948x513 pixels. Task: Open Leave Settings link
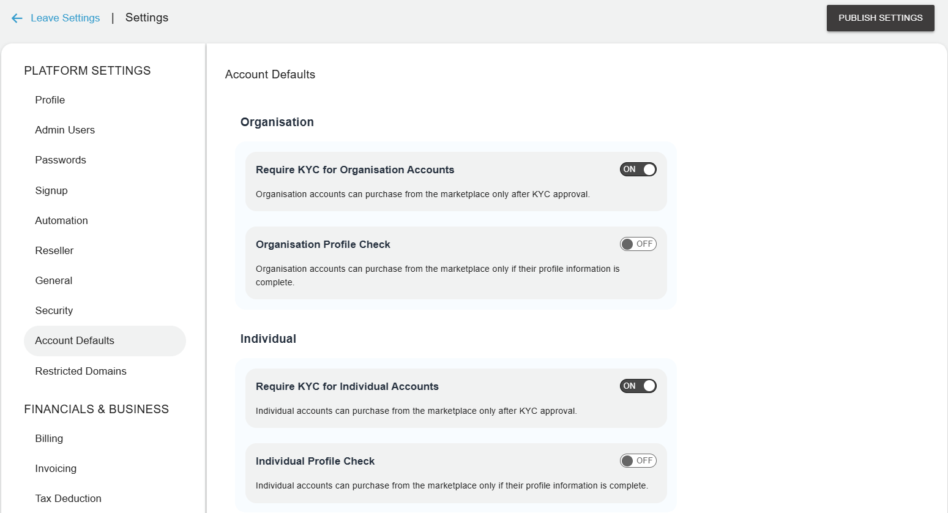(65, 18)
